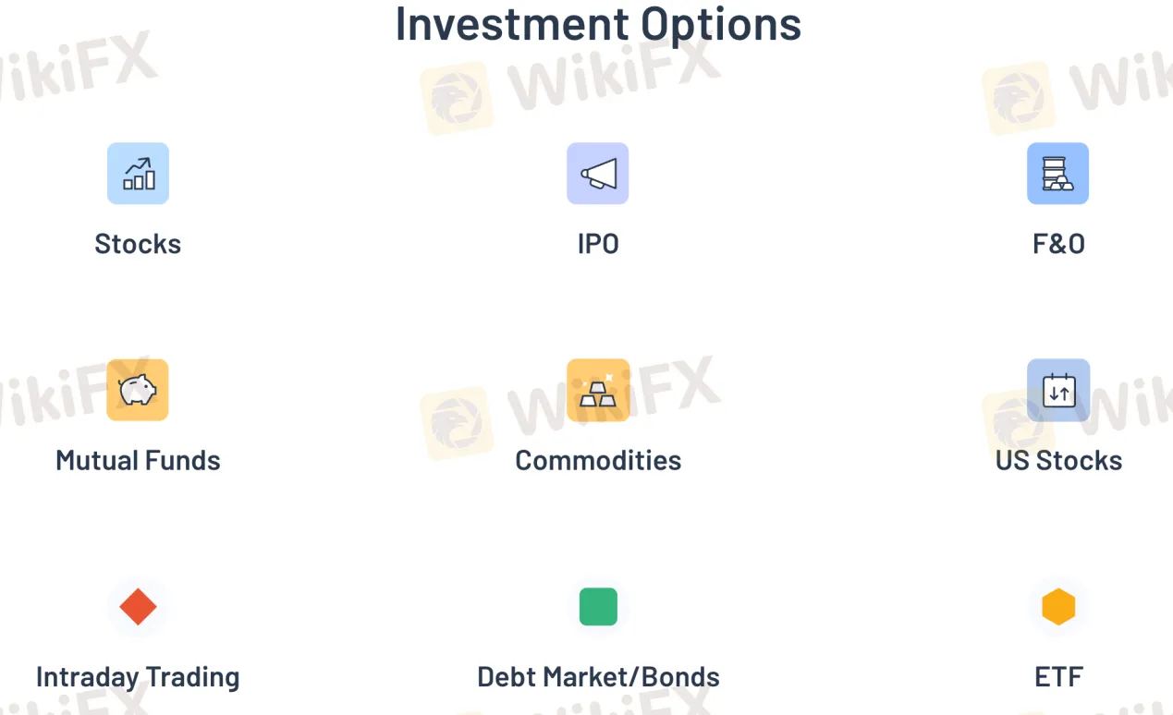Click the Commodities label
The image size is (1173, 715).
point(597,460)
